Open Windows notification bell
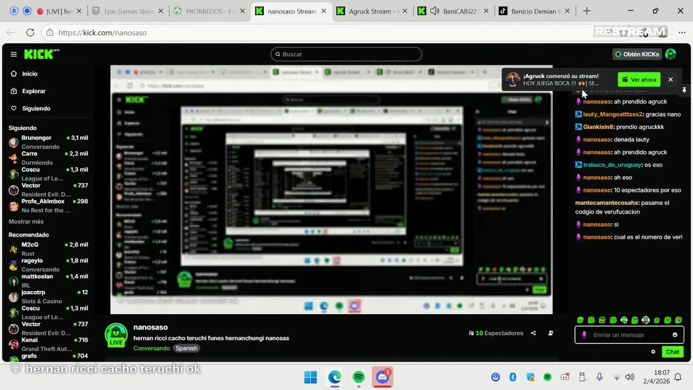 pos(678,377)
